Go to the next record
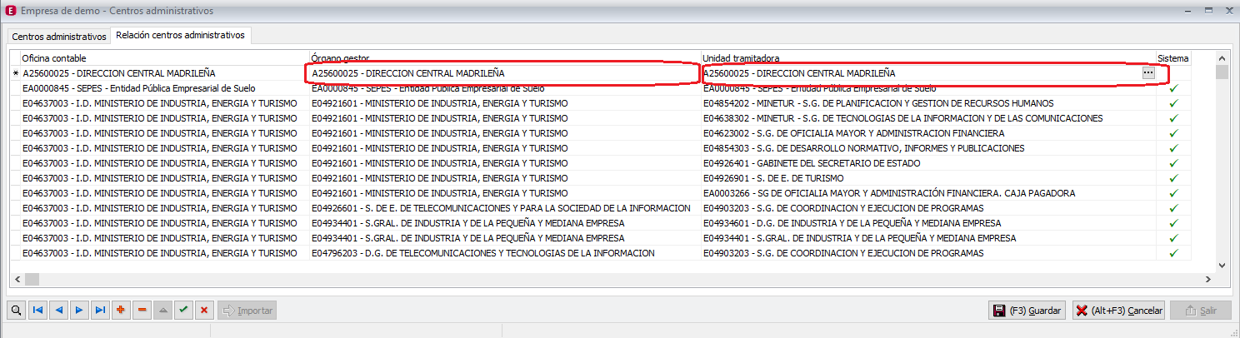Viewport: 1240px width, 338px height. tap(79, 310)
